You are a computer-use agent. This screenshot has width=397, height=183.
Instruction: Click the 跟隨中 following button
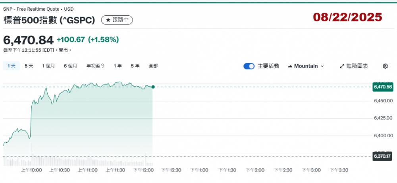(117, 20)
